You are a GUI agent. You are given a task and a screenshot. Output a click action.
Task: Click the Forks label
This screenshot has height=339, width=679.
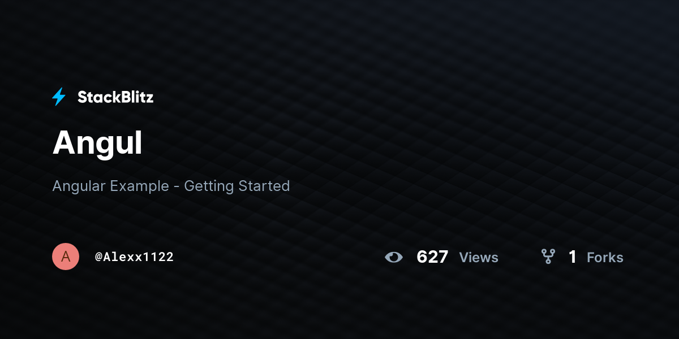[605, 258]
